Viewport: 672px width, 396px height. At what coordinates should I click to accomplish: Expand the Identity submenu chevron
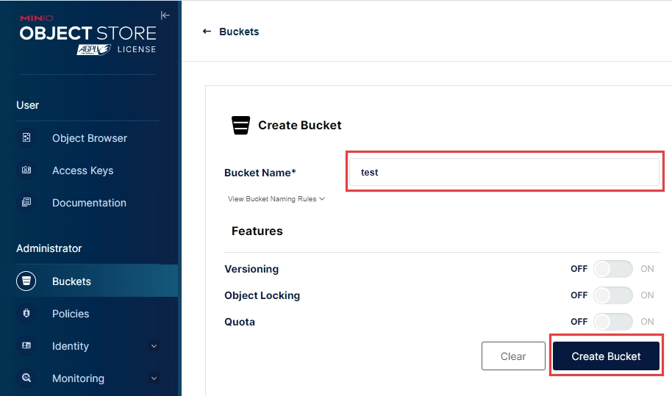coord(154,346)
